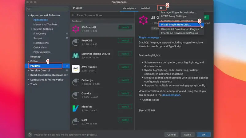Click the project-level icon beside File Colors
246x138 pixels.
tap(67, 34)
